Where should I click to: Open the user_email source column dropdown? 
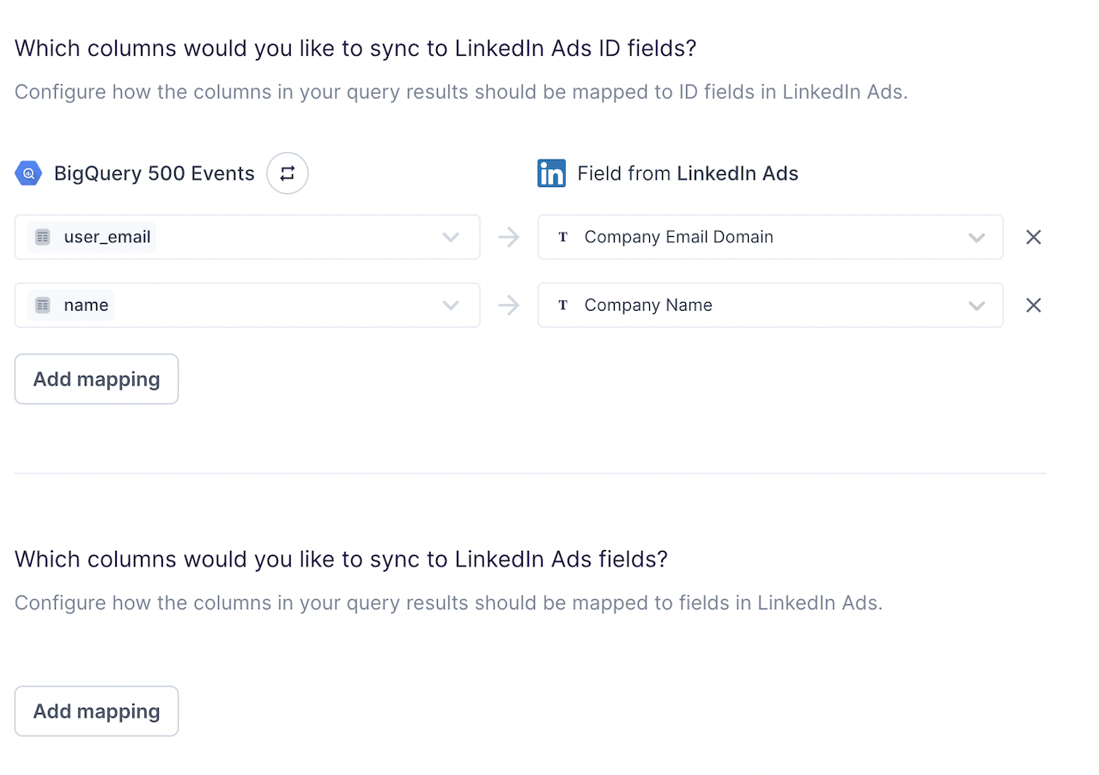[247, 237]
